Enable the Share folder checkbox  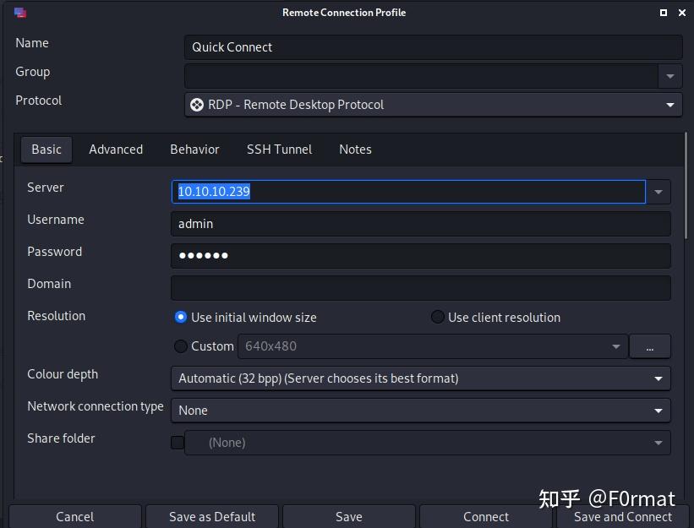tap(178, 442)
